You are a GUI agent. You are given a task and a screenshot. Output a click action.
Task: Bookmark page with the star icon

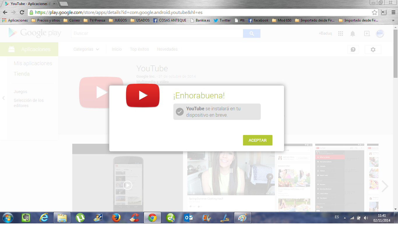tap(374, 12)
